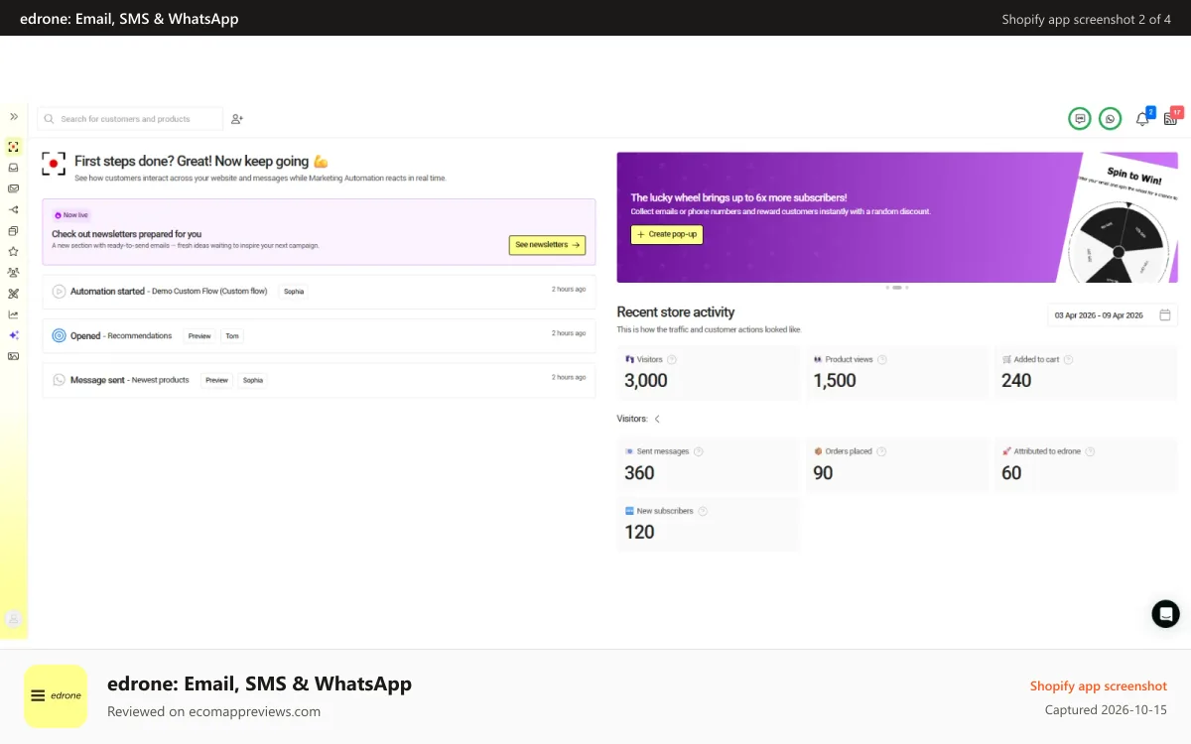Image resolution: width=1191 pixels, height=744 pixels.
Task: Click the Create pop-up button
Action: click(667, 235)
